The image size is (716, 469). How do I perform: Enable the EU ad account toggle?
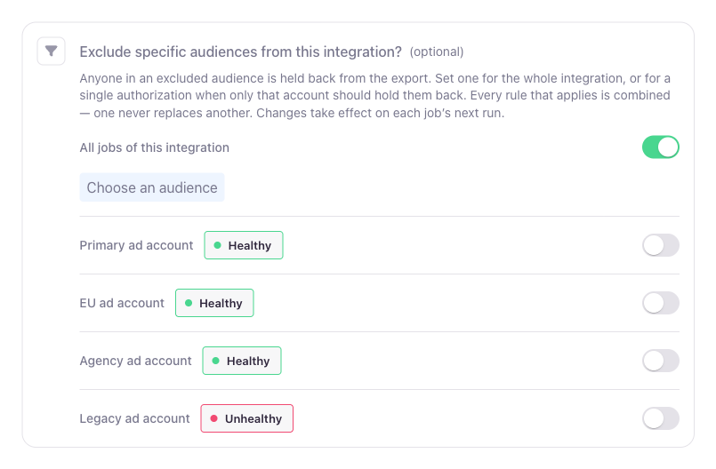click(660, 303)
